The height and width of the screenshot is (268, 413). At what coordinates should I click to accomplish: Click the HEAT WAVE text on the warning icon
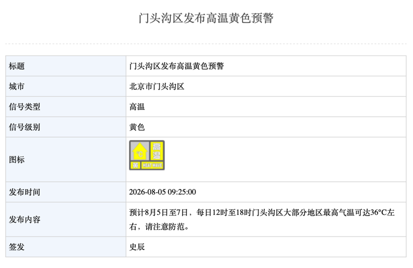[152, 165]
